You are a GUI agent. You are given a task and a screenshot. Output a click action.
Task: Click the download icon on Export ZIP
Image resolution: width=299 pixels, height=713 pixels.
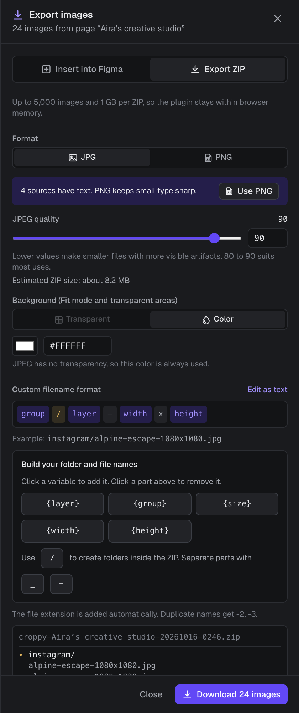[195, 69]
